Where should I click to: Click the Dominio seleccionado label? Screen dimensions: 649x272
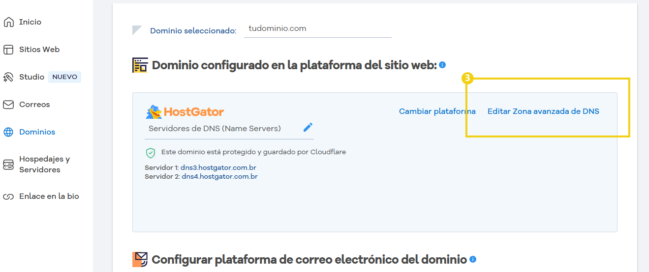[x=193, y=31]
